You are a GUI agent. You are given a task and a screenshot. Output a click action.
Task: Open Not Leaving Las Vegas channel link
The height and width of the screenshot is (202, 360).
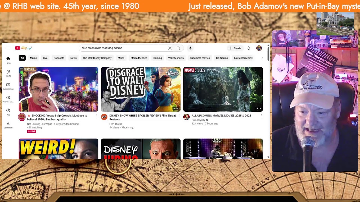point(53,124)
